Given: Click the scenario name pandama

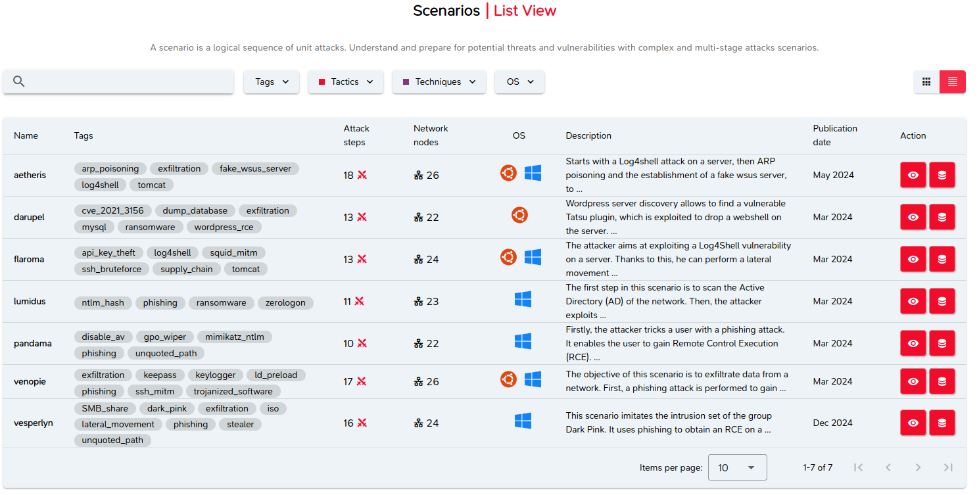Looking at the screenshot, I should click(x=32, y=343).
